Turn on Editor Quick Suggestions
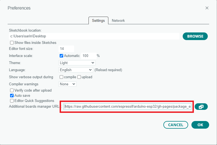 [12, 101]
